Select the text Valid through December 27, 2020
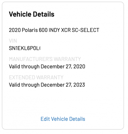Viewport: 128px width, 134px height. coord(47,67)
